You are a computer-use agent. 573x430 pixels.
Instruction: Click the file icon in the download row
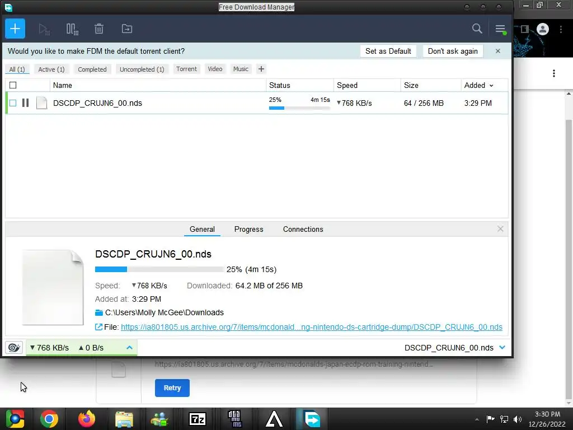pyautogui.click(x=41, y=103)
